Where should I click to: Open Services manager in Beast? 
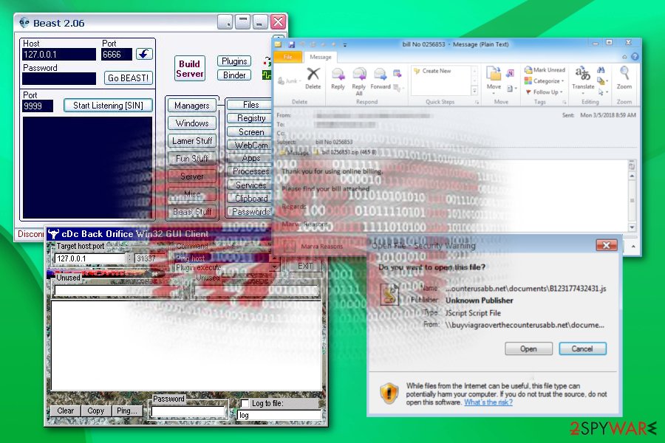(250, 185)
